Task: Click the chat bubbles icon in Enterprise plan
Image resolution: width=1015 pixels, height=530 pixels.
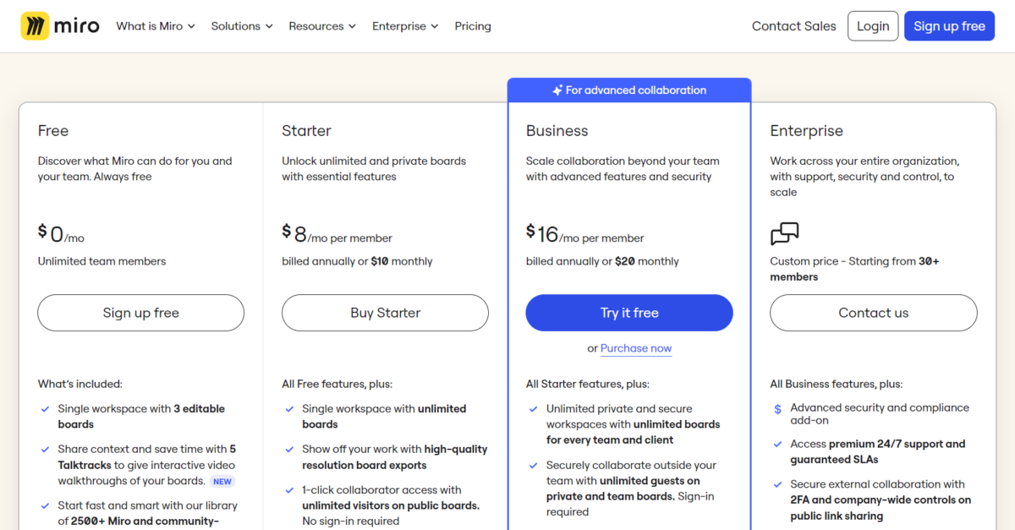Action: 785,233
